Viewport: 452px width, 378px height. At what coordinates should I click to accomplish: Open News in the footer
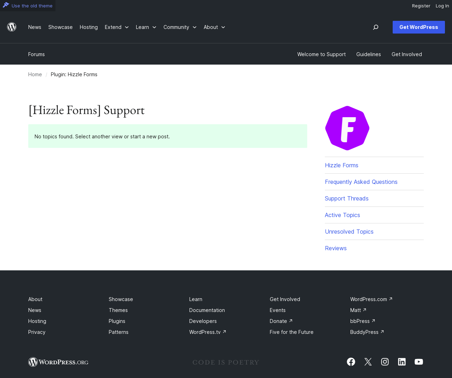[x=35, y=310]
